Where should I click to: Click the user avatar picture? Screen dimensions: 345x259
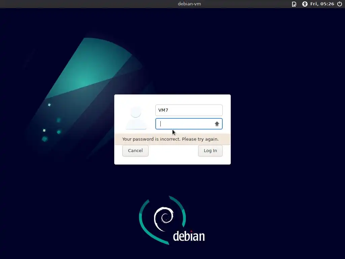(136, 118)
